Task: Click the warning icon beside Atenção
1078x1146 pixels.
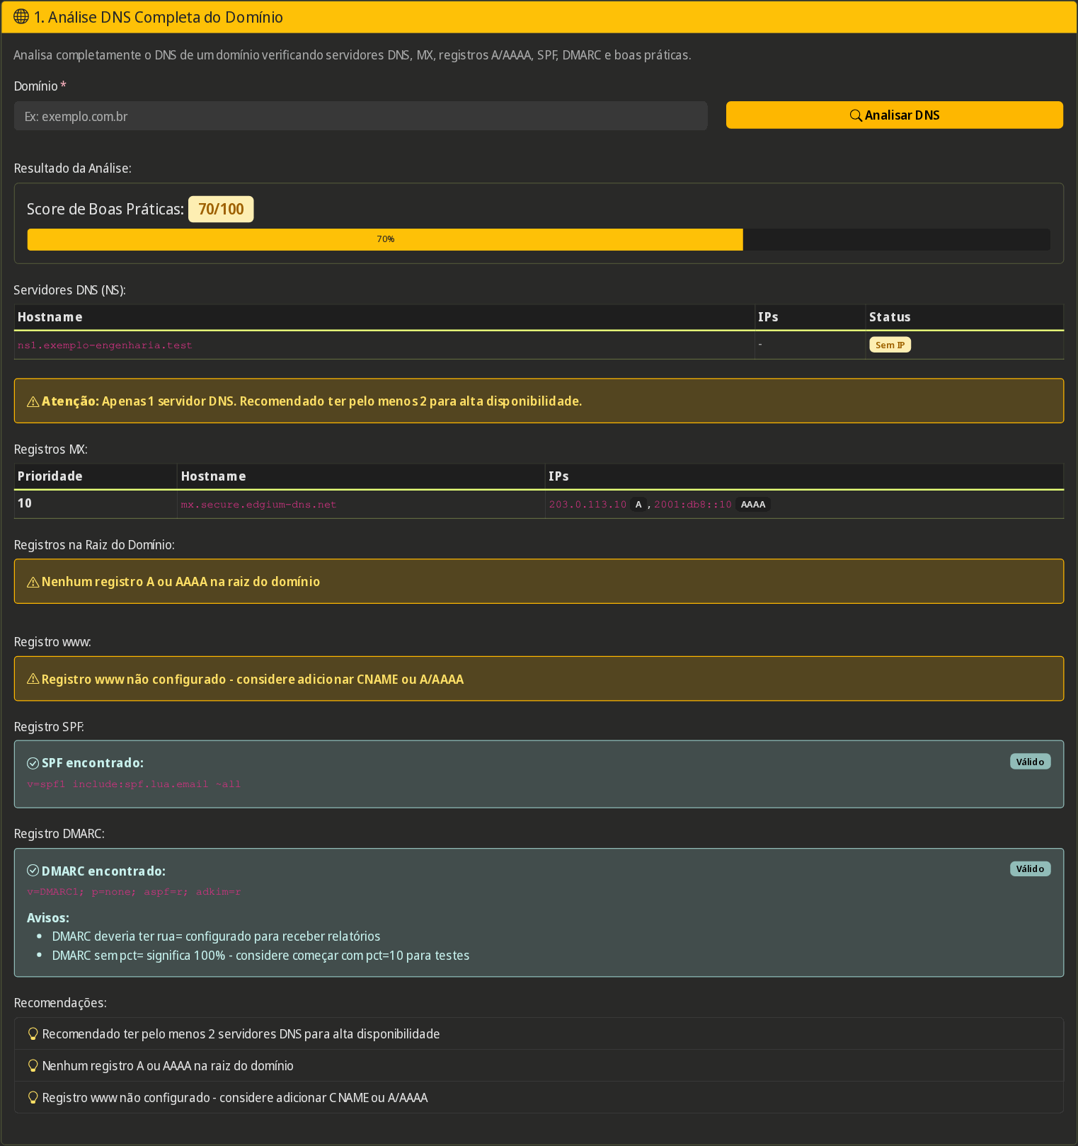Action: (33, 401)
